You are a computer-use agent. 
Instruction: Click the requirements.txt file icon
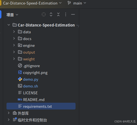pyautogui.click(x=20, y=106)
